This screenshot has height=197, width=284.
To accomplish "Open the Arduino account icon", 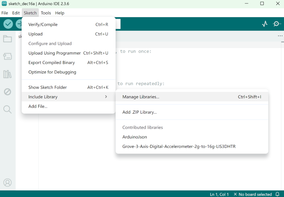I will click(7, 182).
